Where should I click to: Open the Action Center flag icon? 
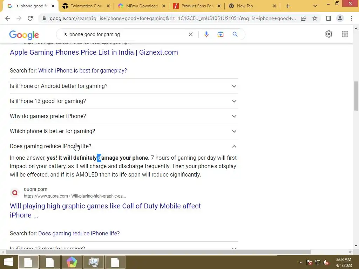[x=309, y=262]
